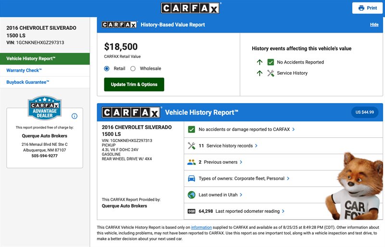Expand the 11 Service history records row
This screenshot has width=385, height=247.
click(229, 146)
